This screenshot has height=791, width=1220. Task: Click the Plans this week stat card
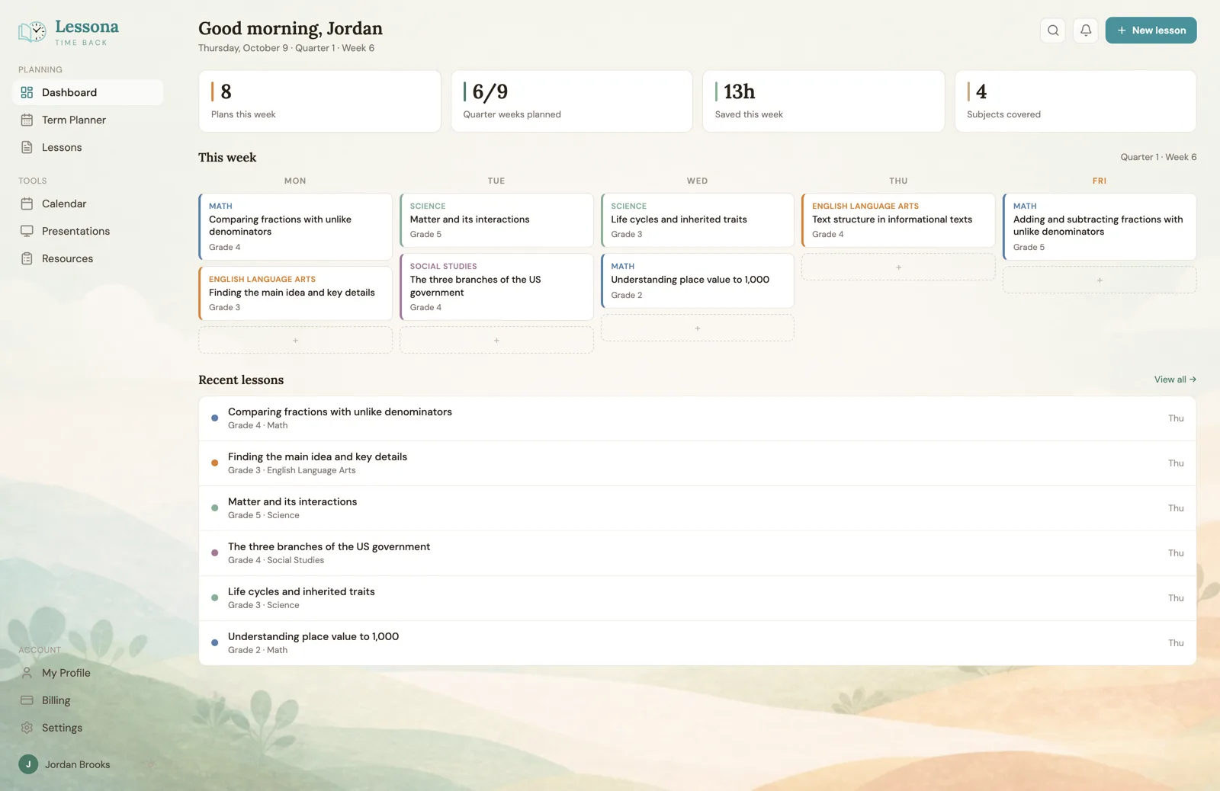coord(319,101)
